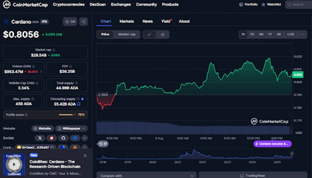The height and width of the screenshot is (178, 312).
Task: Click the Max. supply info icon
Action: pyautogui.click(x=33, y=99)
